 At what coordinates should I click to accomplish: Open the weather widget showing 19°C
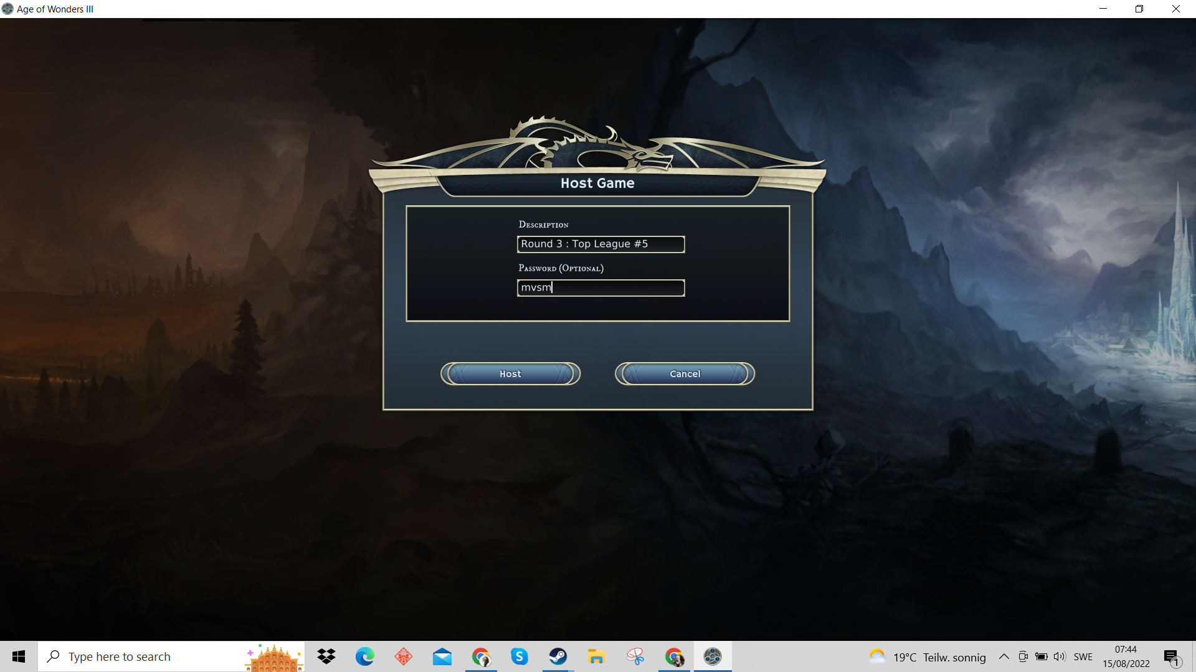(x=928, y=657)
